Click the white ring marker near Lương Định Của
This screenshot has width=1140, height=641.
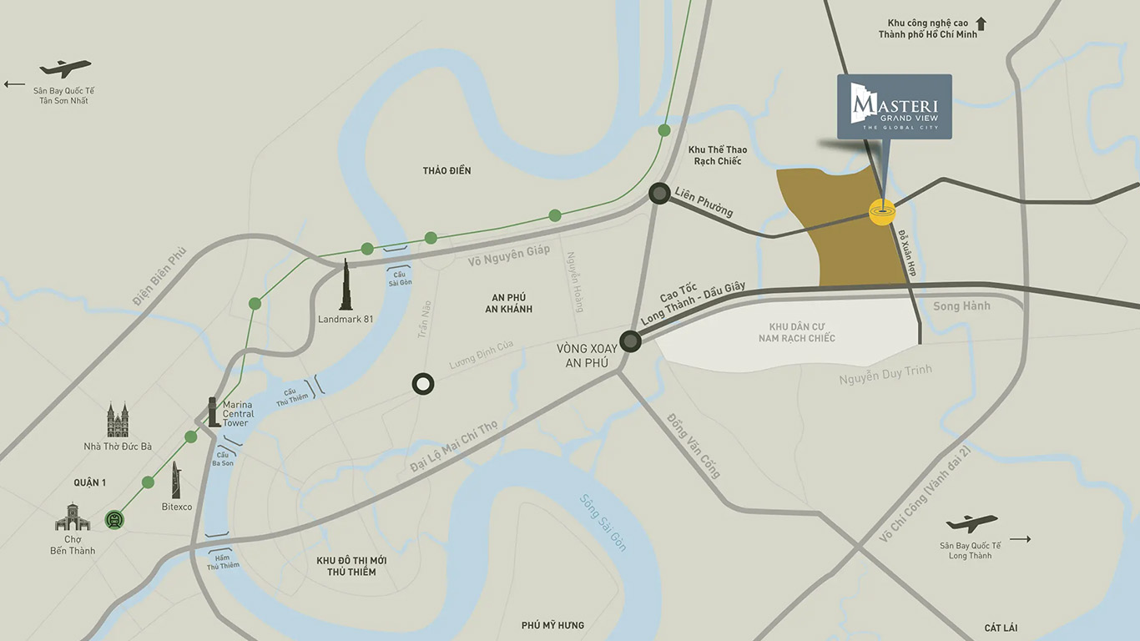(423, 384)
